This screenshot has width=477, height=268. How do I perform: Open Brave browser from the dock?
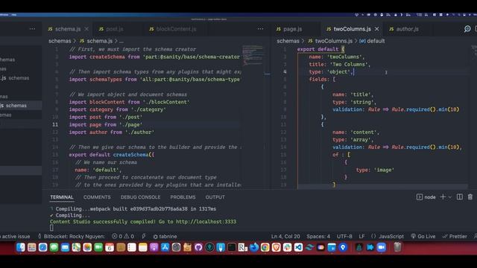coord(276,247)
